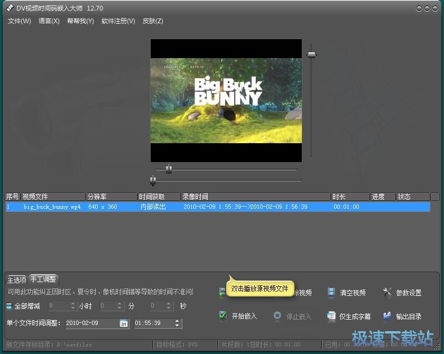
Task: Click the 开始嵌入 start embedding icon
Action: point(223,316)
